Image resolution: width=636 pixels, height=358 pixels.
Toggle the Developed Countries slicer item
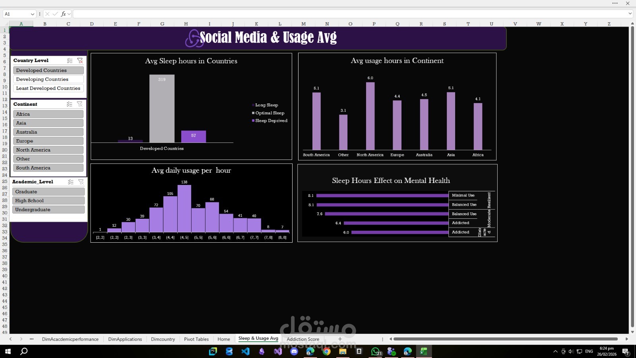tap(48, 70)
